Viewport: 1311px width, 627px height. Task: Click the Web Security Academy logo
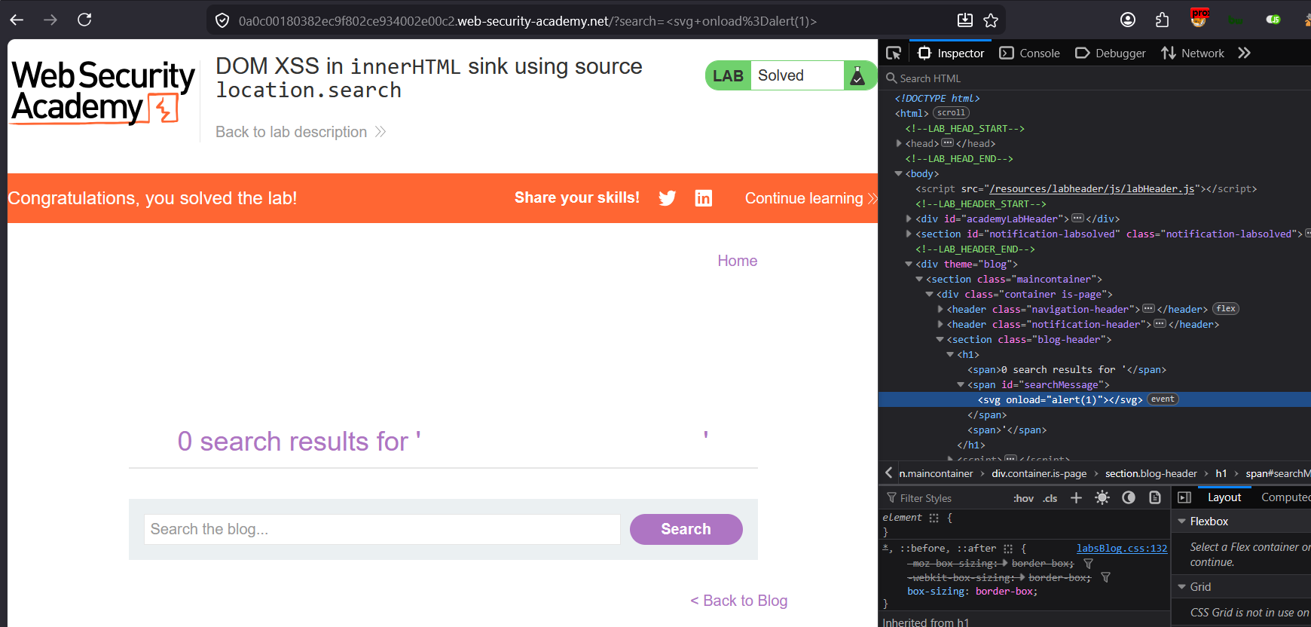pyautogui.click(x=103, y=92)
